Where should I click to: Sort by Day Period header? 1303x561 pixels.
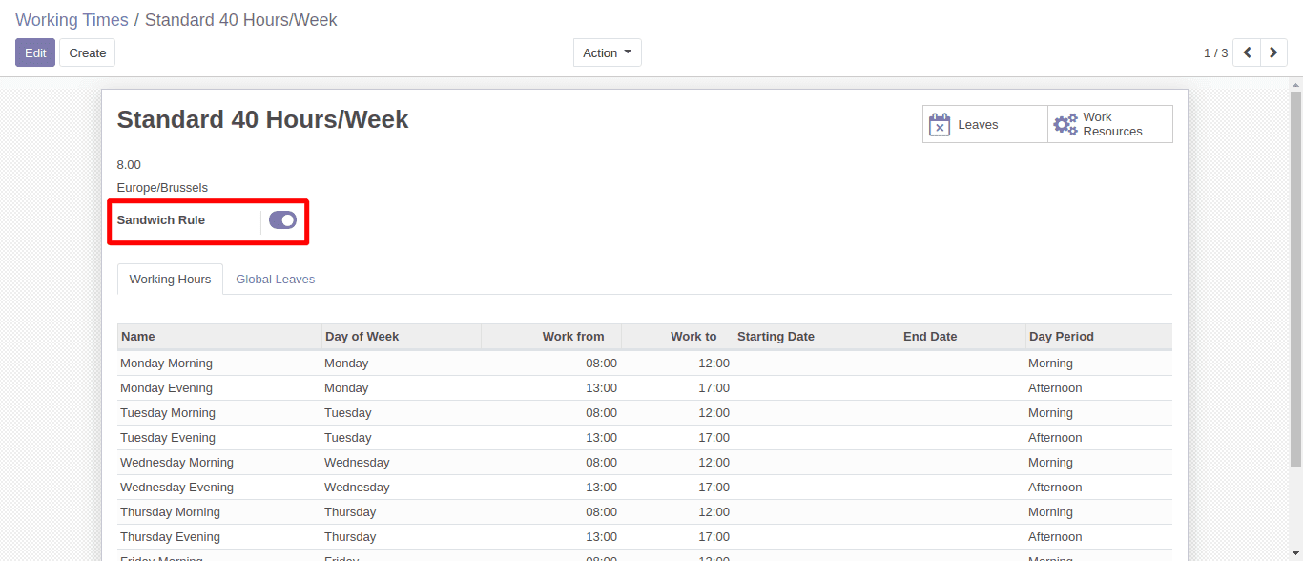click(1099, 337)
